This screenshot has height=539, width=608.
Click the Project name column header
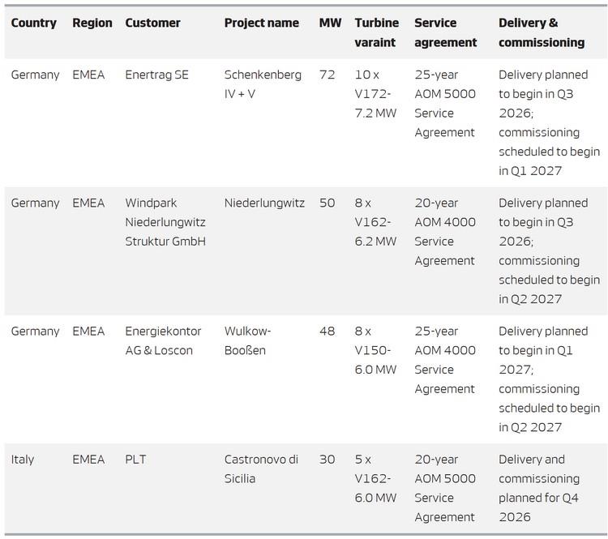[261, 23]
